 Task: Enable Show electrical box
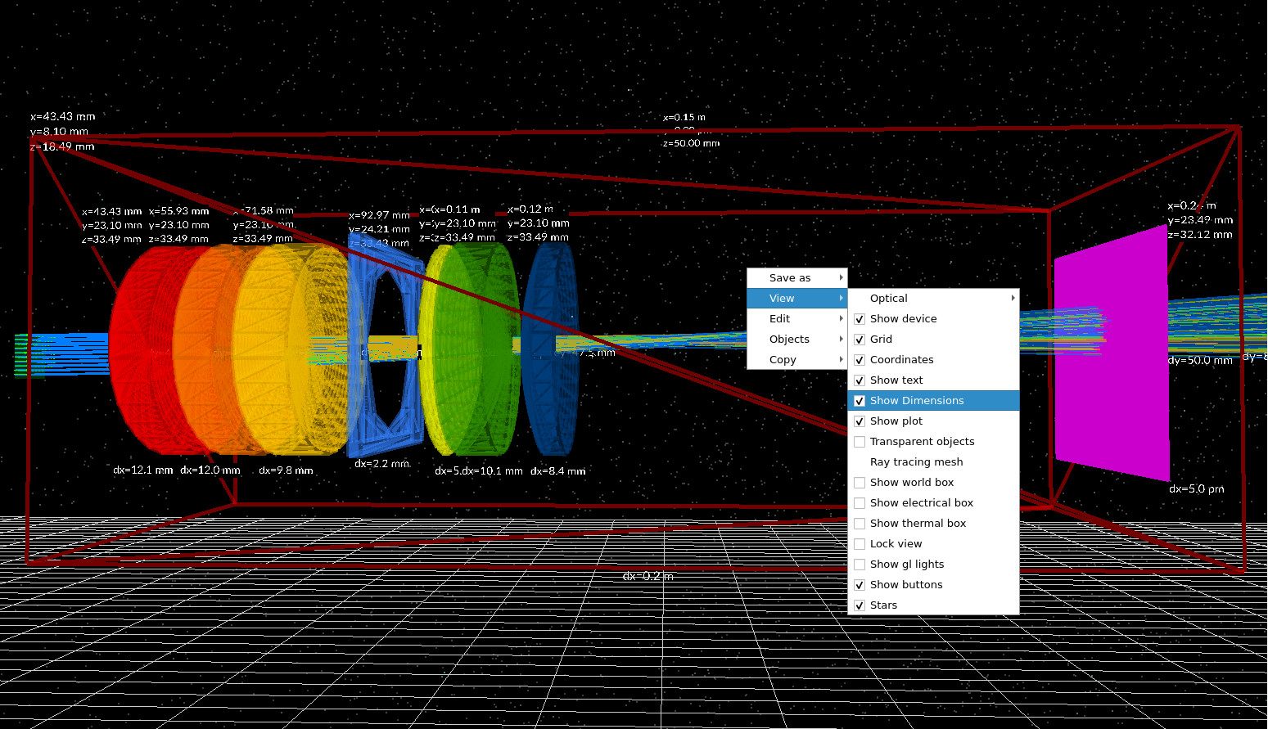(x=922, y=502)
